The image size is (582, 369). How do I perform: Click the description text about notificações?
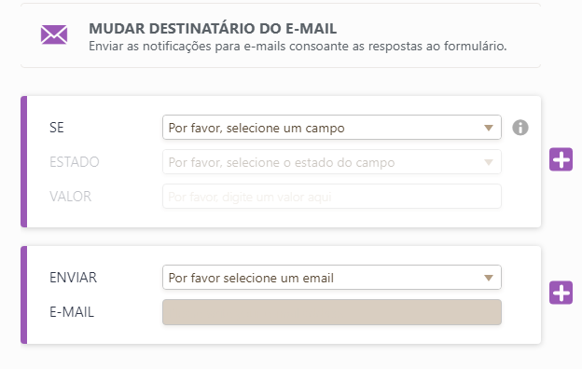(298, 47)
